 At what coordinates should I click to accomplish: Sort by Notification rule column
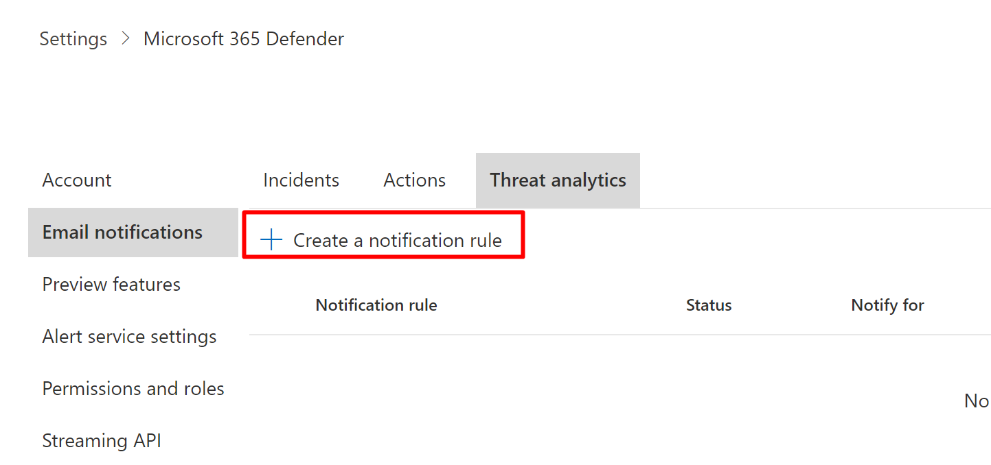(376, 305)
